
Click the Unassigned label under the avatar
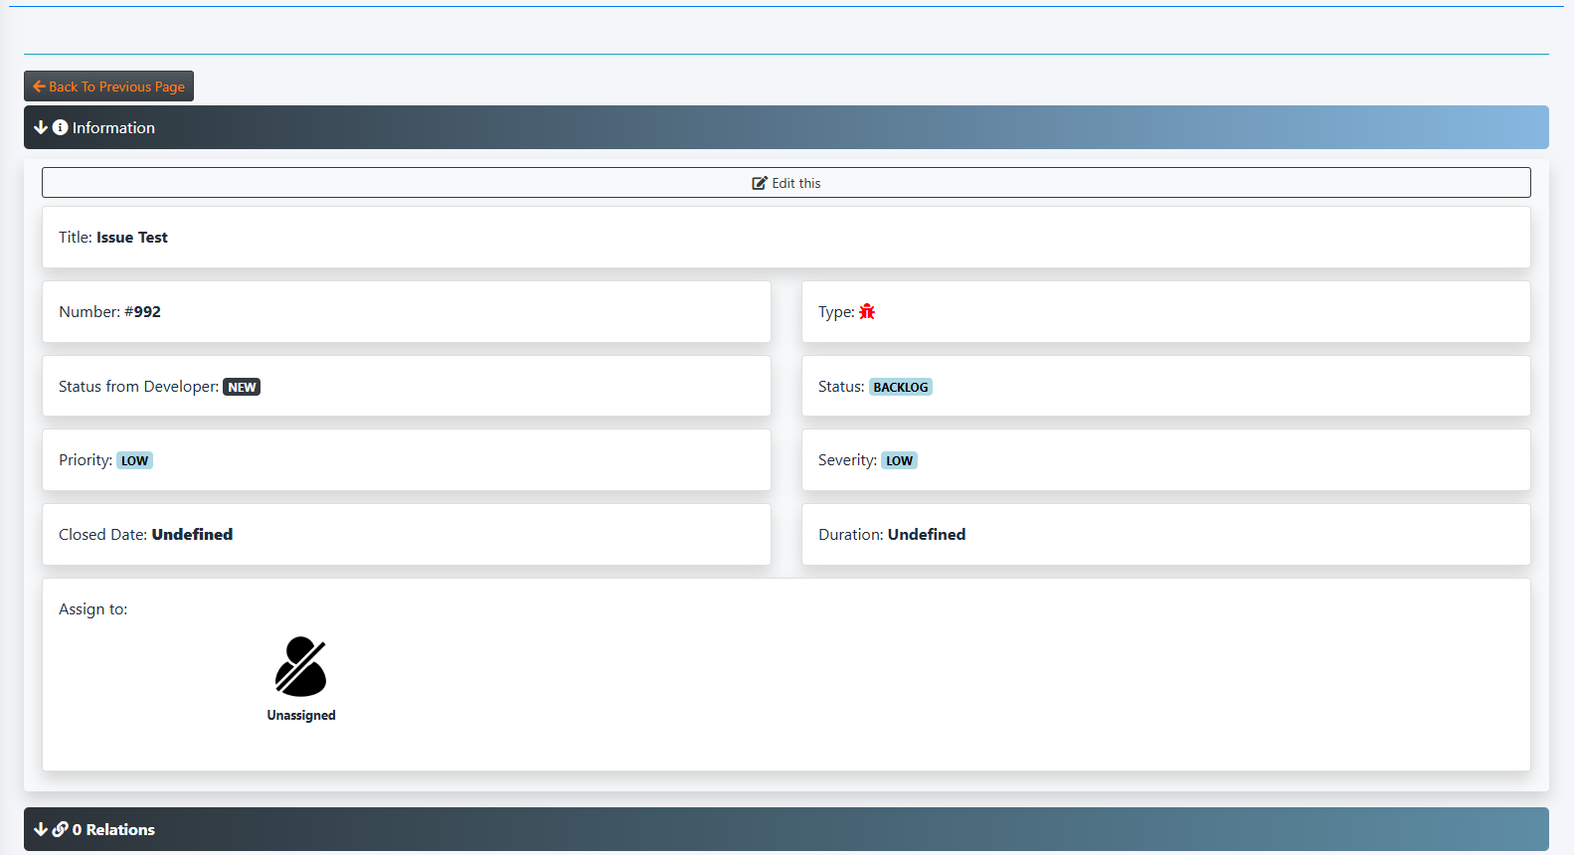tap(301, 715)
